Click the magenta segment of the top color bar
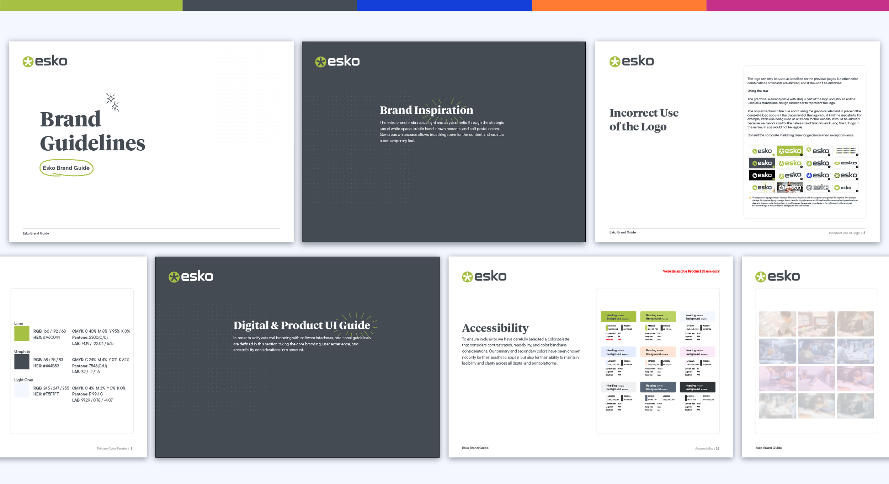 pyautogui.click(x=798, y=5)
